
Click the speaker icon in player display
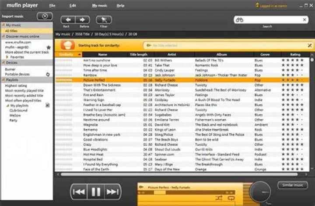[141, 187]
